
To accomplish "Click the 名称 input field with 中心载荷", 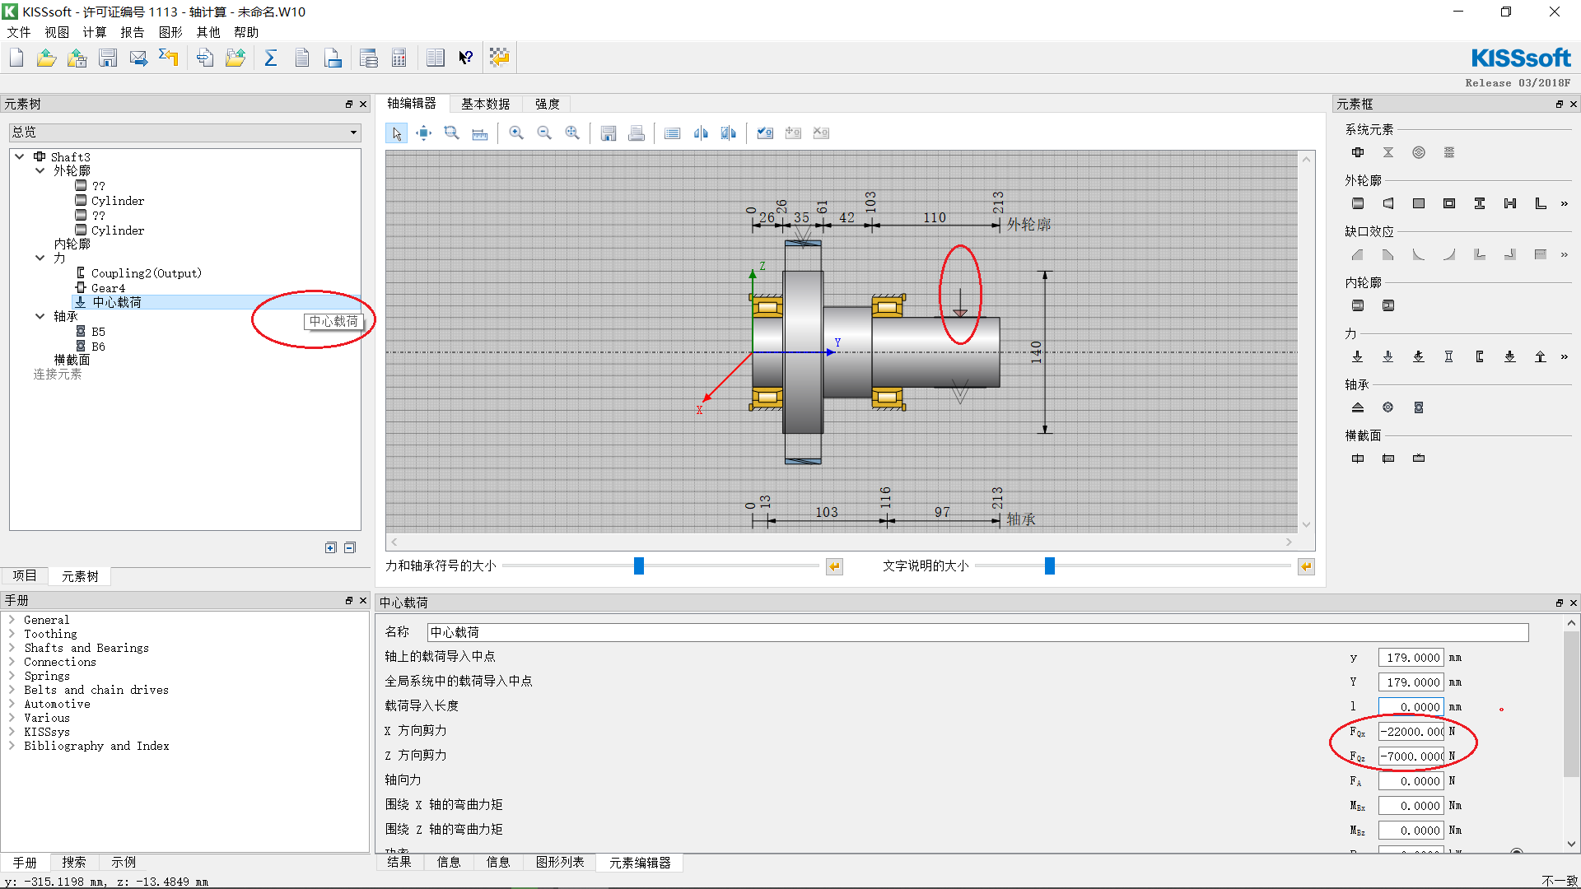I will click(x=977, y=632).
